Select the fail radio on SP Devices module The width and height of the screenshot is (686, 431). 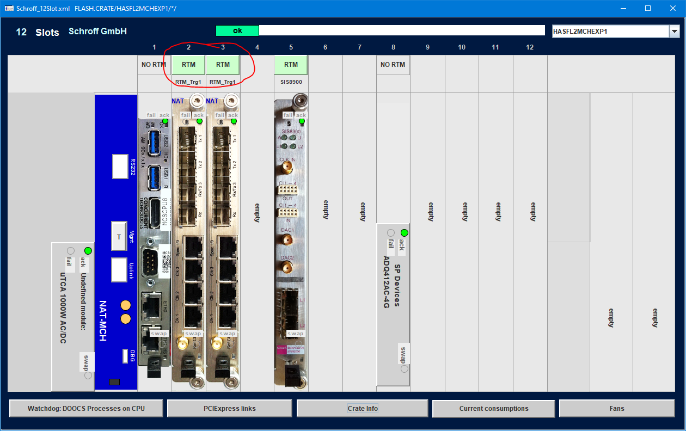(390, 233)
